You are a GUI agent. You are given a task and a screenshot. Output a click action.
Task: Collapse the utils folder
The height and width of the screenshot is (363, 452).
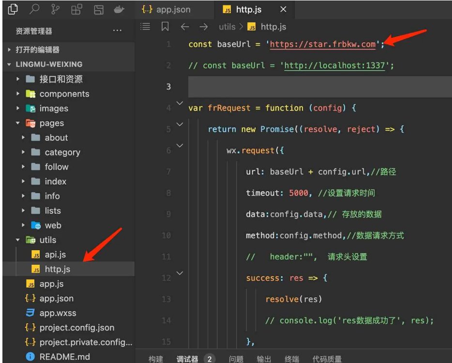69,240
